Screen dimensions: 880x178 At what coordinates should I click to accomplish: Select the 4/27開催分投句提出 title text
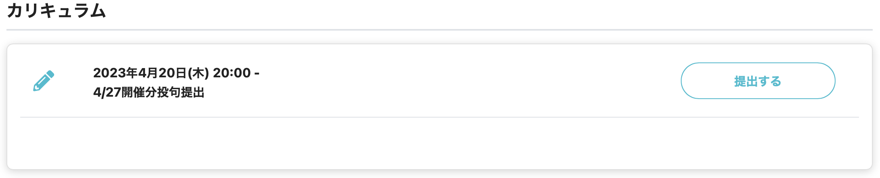(148, 93)
